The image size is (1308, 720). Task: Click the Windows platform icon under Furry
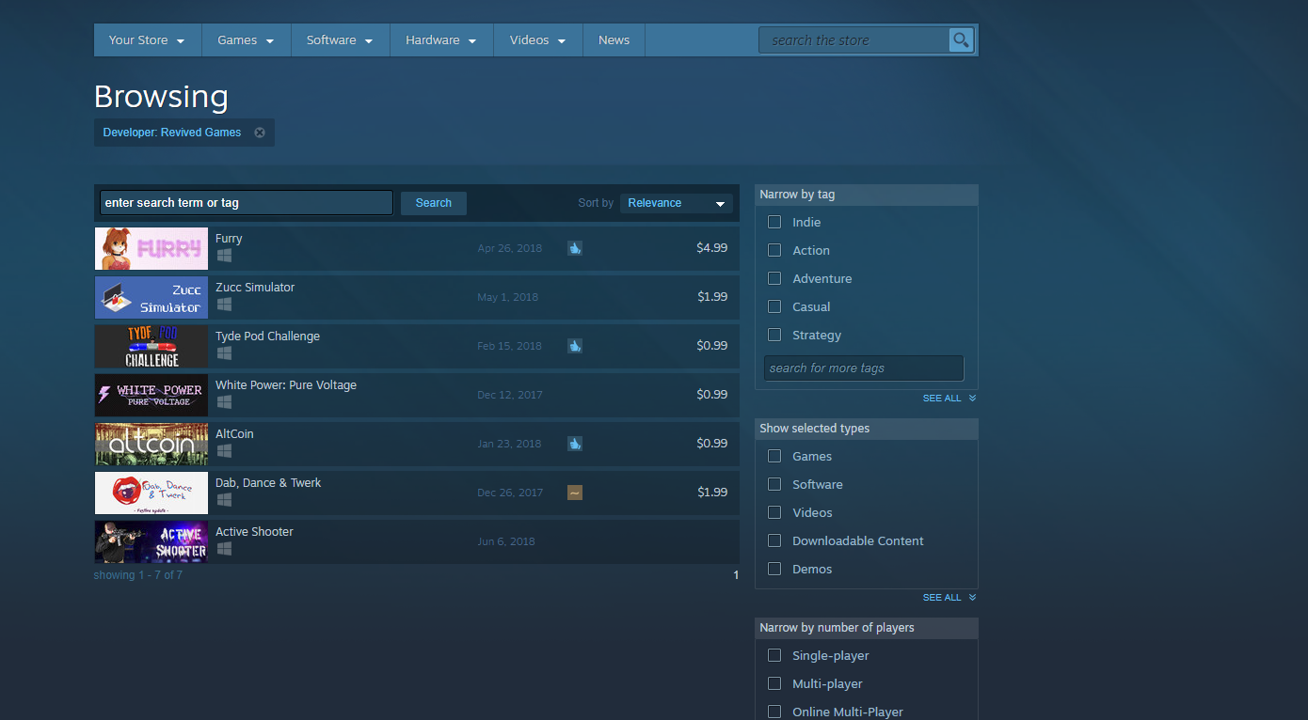[224, 256]
